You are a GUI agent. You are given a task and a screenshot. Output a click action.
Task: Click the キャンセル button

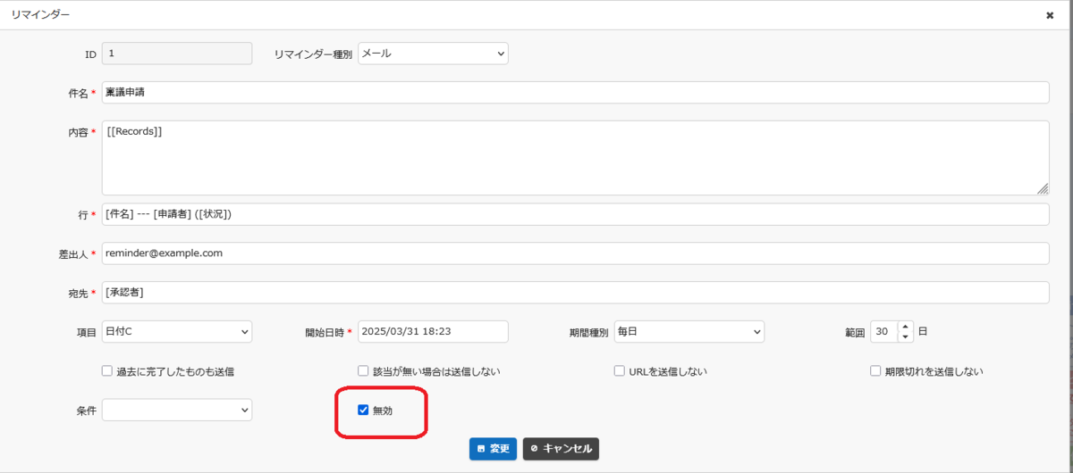(x=561, y=449)
